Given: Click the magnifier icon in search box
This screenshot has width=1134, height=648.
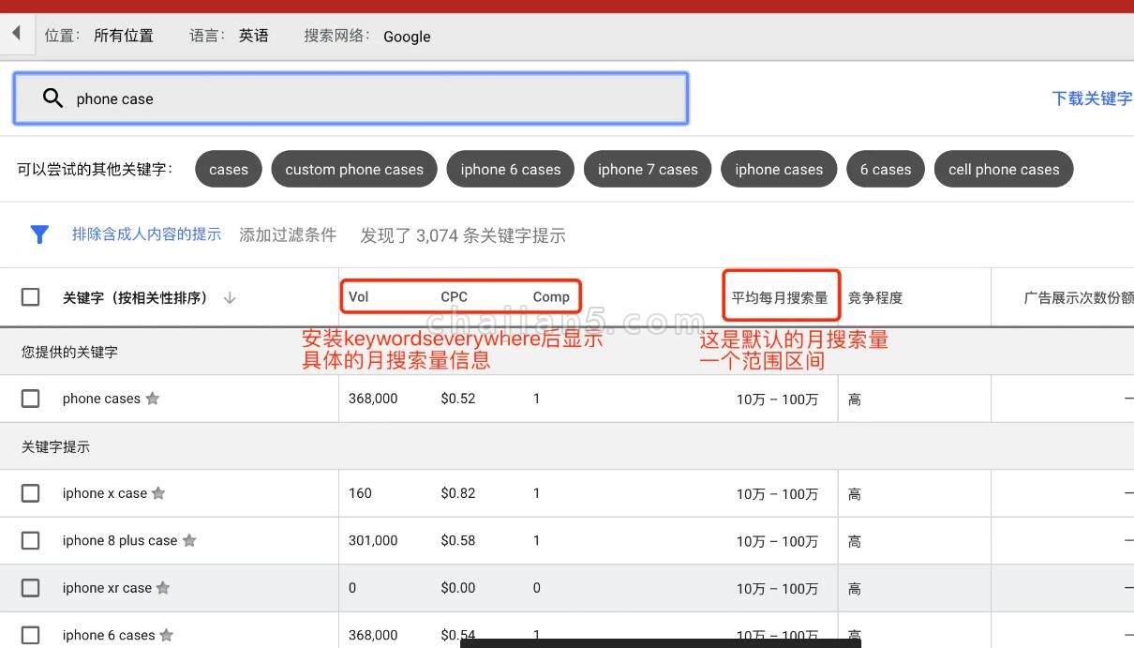Looking at the screenshot, I should click(x=52, y=98).
